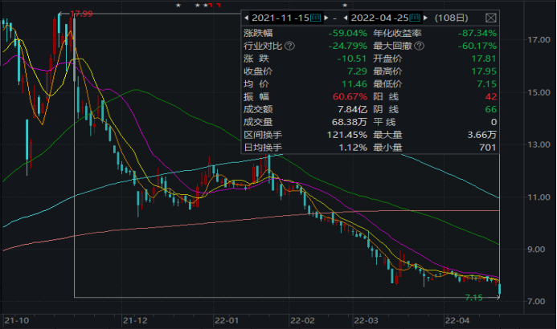Click the 17.99 high price label

point(80,14)
